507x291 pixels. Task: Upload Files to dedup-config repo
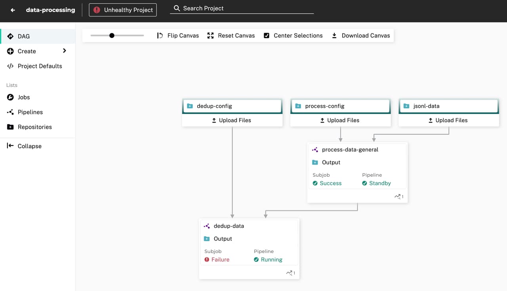click(x=232, y=120)
